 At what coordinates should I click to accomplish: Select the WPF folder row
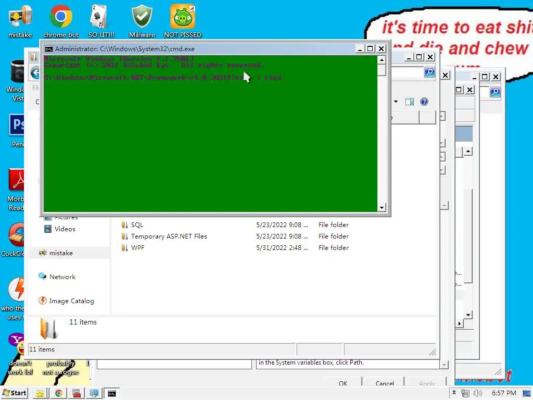[235, 248]
